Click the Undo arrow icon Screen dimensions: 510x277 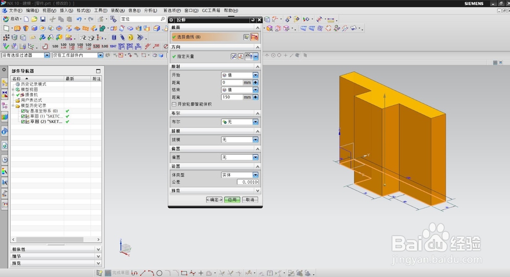tap(79, 19)
